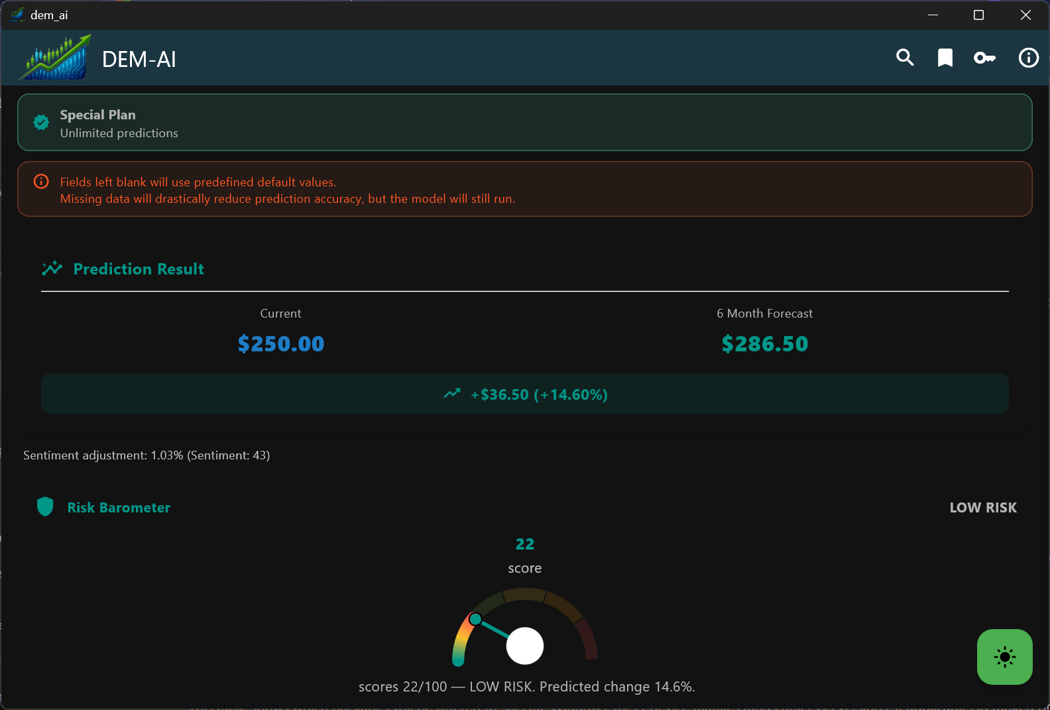Click the Sentiment adjustment line

click(x=146, y=455)
